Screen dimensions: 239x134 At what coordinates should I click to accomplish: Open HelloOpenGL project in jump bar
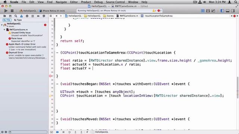click(73, 16)
